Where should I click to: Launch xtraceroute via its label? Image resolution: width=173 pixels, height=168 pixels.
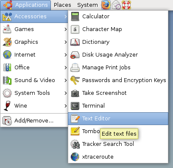[98, 157]
